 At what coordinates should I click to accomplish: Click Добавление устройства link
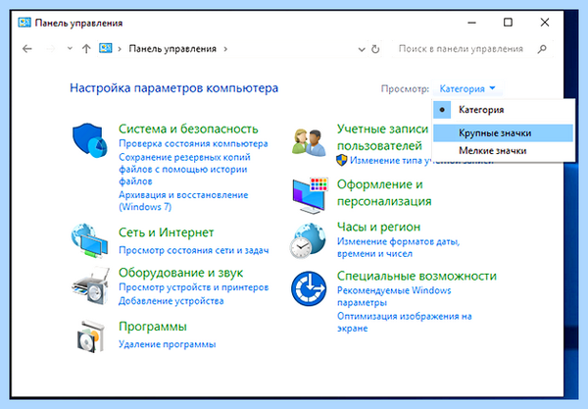pos(171,301)
